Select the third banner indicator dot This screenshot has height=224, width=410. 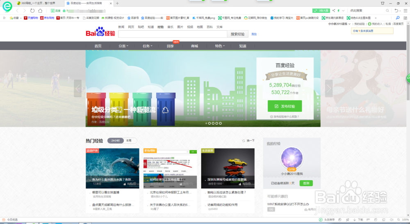pos(213,123)
